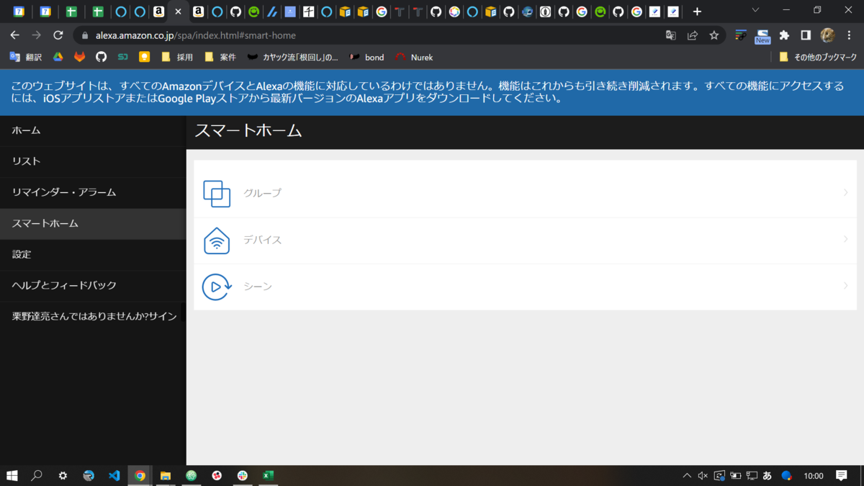Open the Extensions puzzle piece icon
The height and width of the screenshot is (486, 864).
click(x=784, y=35)
